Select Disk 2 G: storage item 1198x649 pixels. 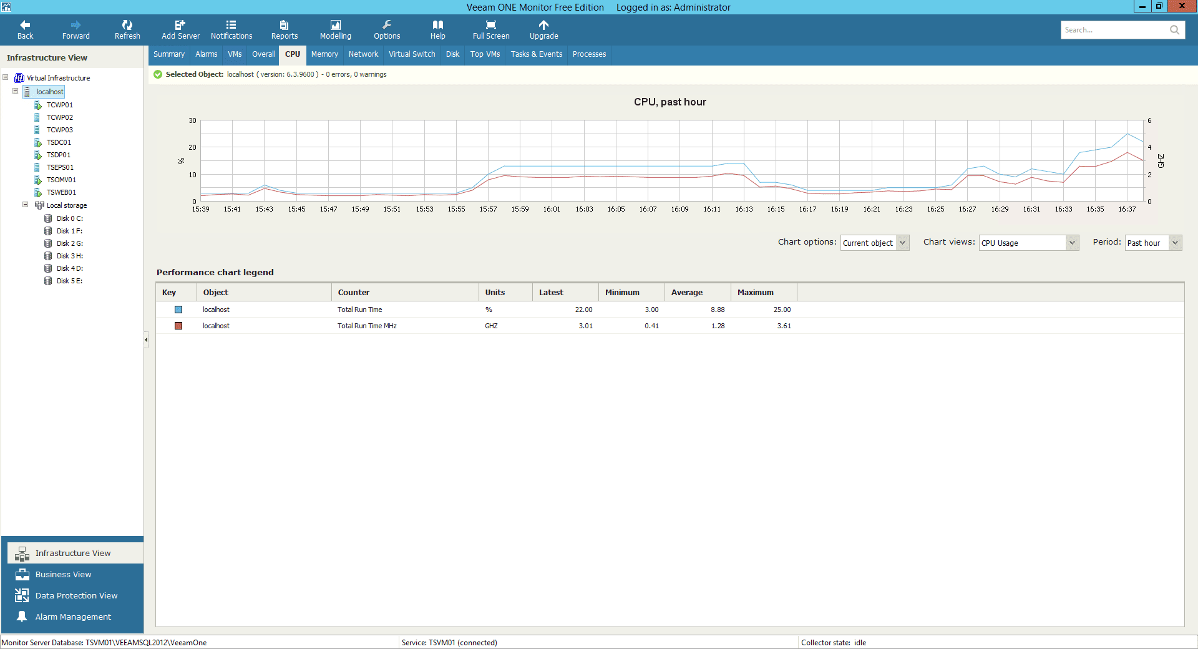70,243
